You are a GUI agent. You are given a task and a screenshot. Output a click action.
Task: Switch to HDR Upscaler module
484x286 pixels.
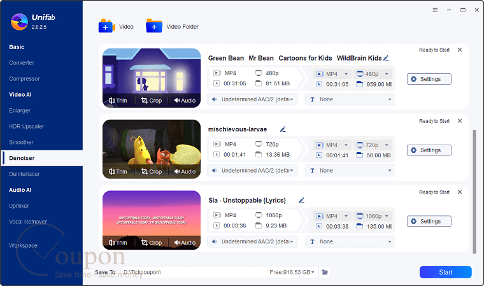point(27,126)
